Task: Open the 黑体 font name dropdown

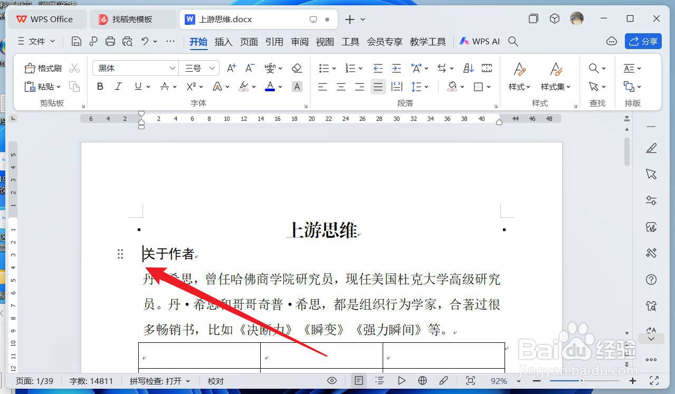Action: (x=172, y=68)
